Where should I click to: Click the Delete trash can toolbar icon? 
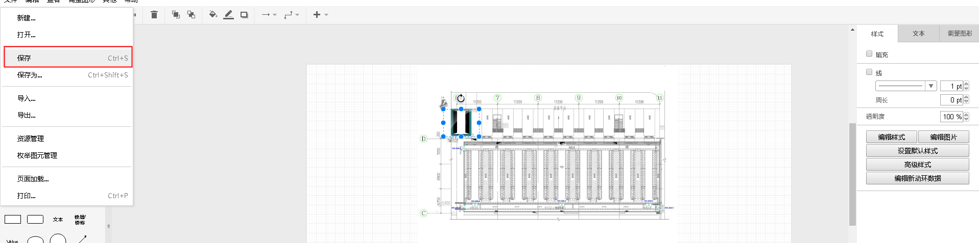pos(154,15)
